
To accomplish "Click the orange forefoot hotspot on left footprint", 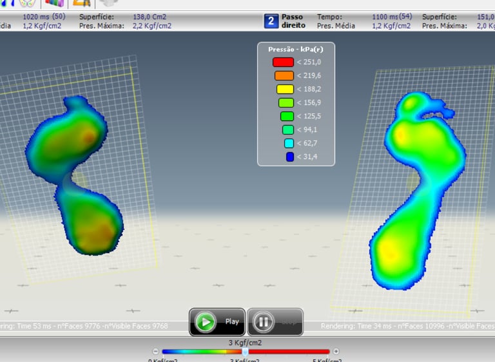I will point(89,137).
